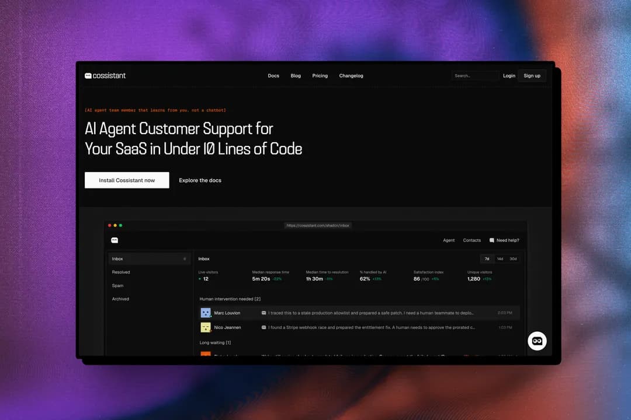Select Archived in the sidebar
The height and width of the screenshot is (420, 631).
point(120,299)
